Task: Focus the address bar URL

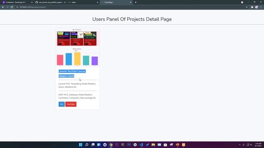Action: (x=33, y=7)
